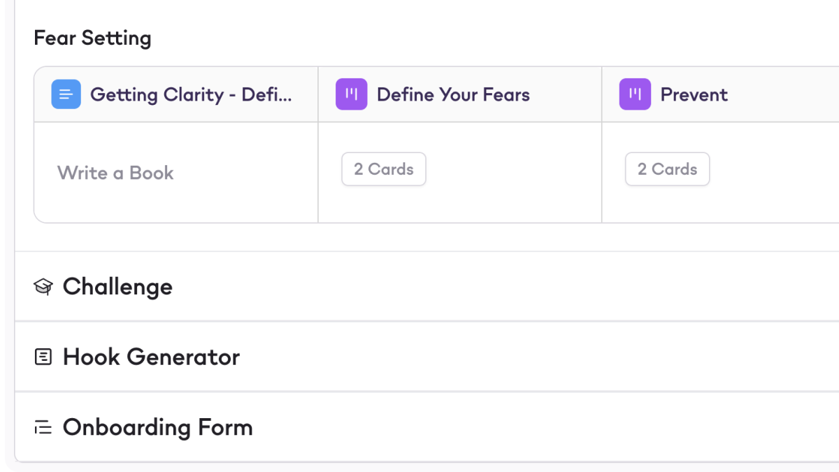This screenshot has width=839, height=472.
Task: Click the Write a Book cell text
Action: [x=115, y=173]
